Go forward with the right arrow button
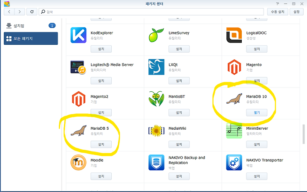Image resolution: width=307 pixels, height=192 pixels. click(x=20, y=12)
